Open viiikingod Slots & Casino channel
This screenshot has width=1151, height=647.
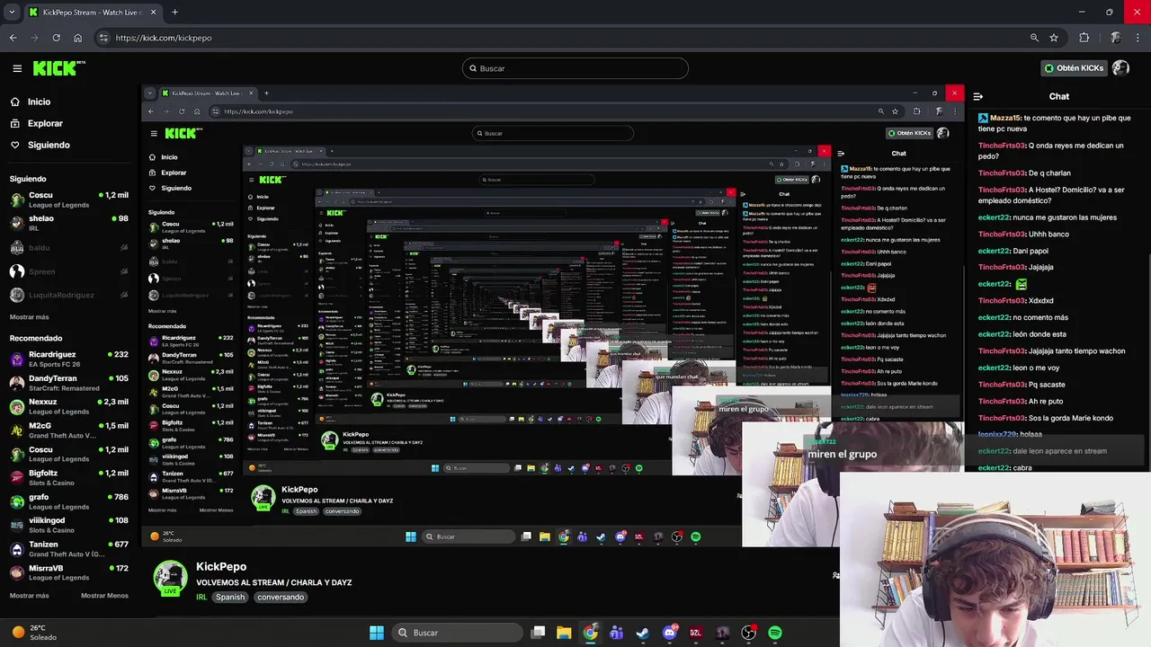click(x=69, y=525)
